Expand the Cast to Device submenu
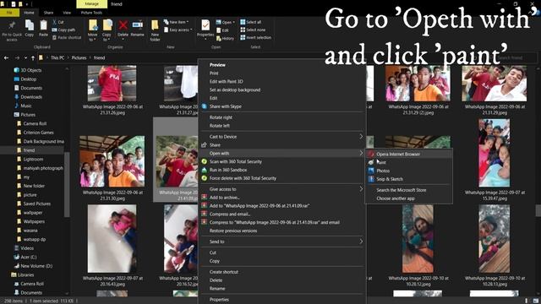The width and height of the screenshot is (541, 304). click(x=361, y=137)
